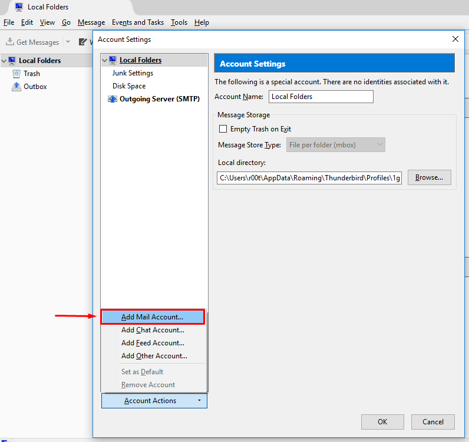Open the Message menu

pos(91,22)
